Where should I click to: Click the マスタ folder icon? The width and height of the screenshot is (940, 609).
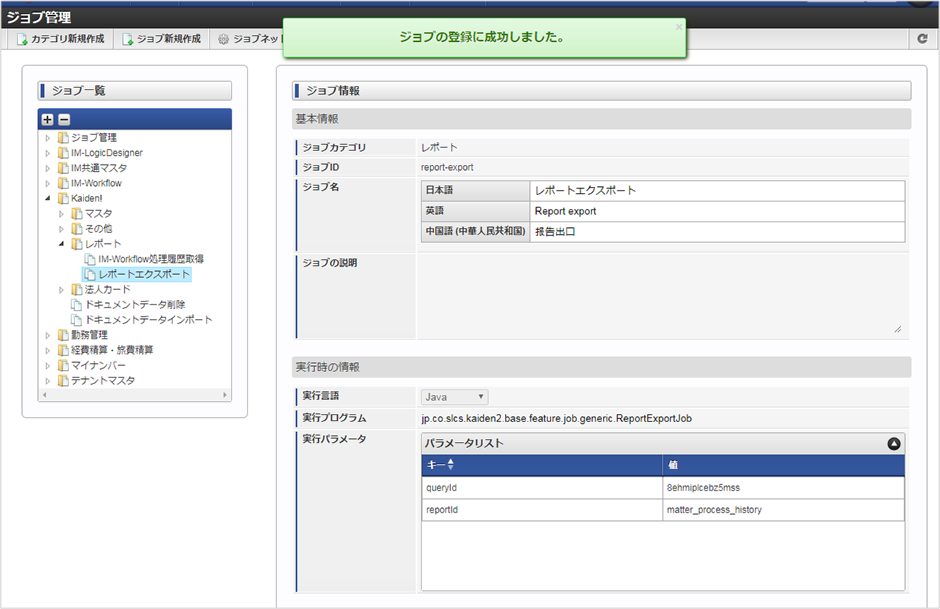[x=77, y=213]
